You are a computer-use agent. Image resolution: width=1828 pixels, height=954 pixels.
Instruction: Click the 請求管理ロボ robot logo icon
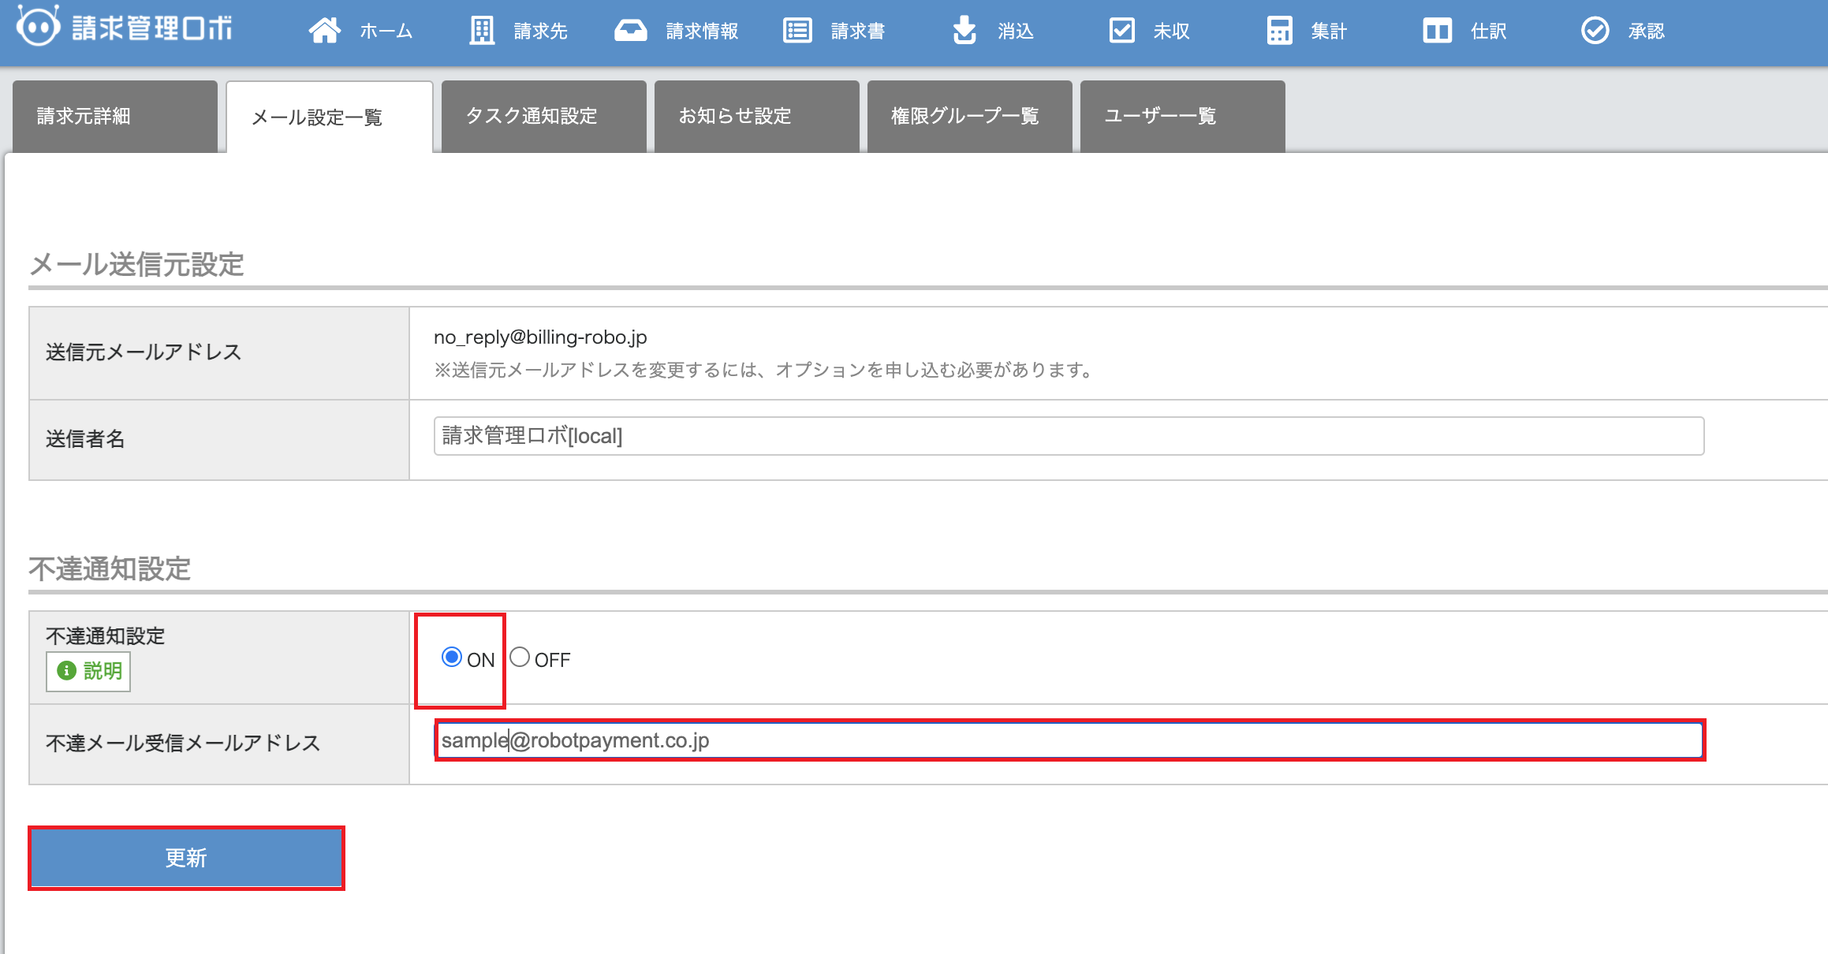(x=38, y=27)
